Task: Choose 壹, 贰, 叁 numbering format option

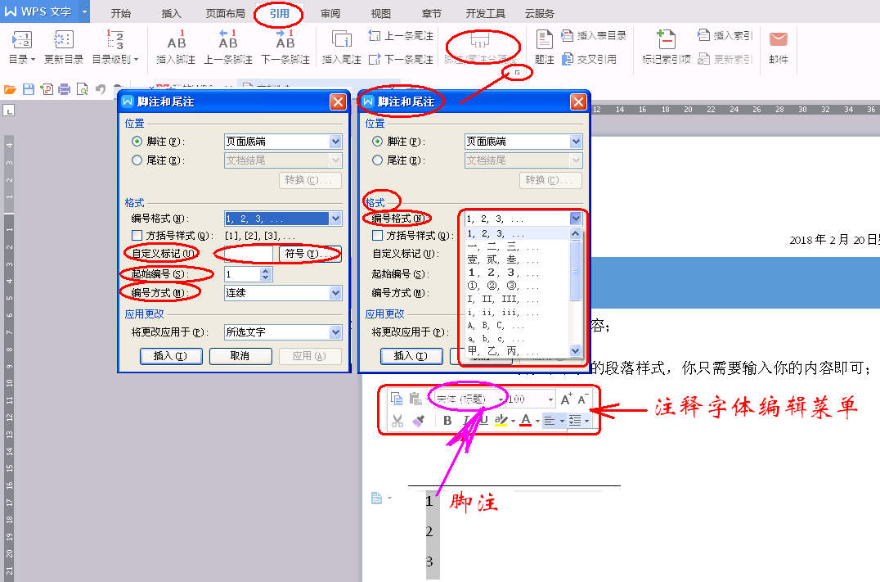Action: point(518,259)
